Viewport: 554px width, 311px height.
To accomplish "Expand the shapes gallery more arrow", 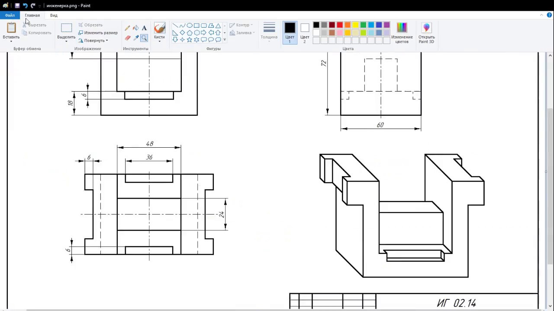I will [x=224, y=40].
